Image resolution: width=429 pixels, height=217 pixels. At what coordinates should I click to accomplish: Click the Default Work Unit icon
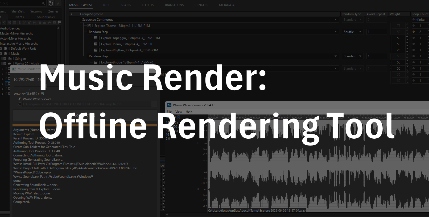coord(6,49)
